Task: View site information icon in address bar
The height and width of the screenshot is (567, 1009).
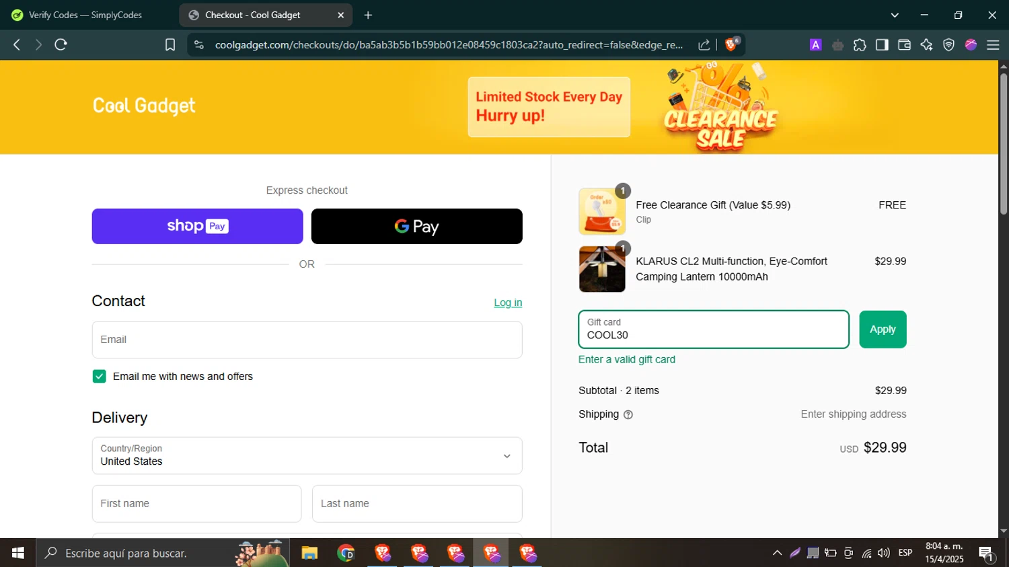Action: coord(198,44)
